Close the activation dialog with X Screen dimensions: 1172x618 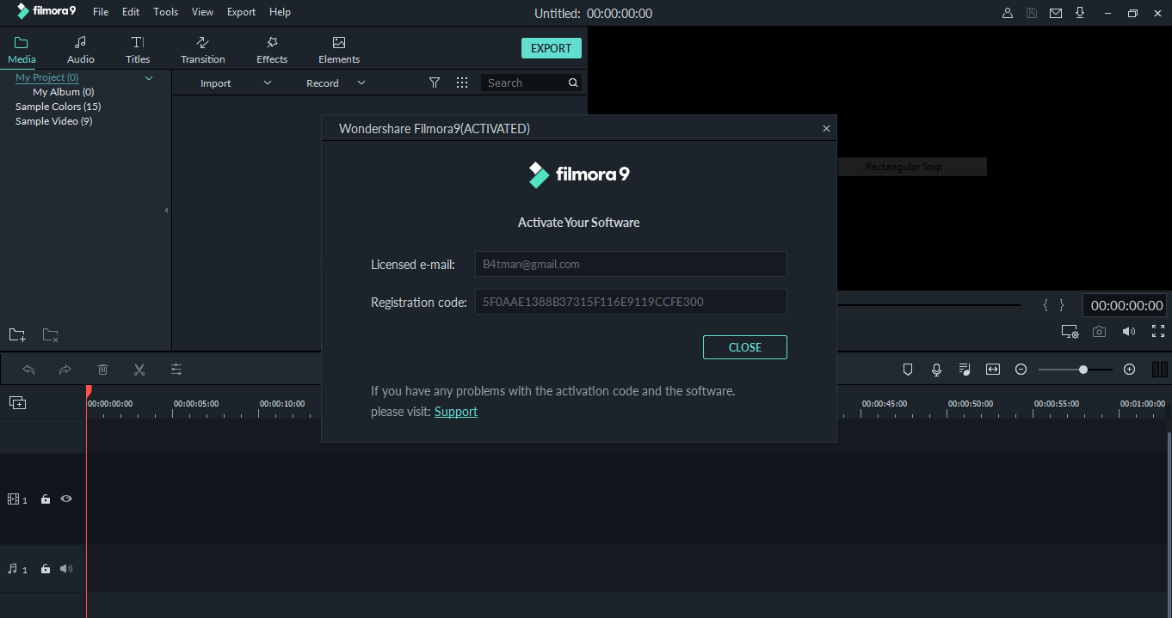pos(826,129)
